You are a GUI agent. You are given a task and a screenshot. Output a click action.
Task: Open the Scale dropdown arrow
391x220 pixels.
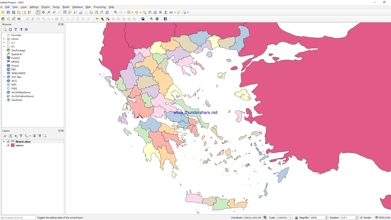point(290,218)
